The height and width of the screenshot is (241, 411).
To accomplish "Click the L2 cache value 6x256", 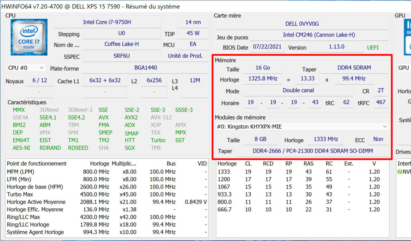I will click(154, 81).
